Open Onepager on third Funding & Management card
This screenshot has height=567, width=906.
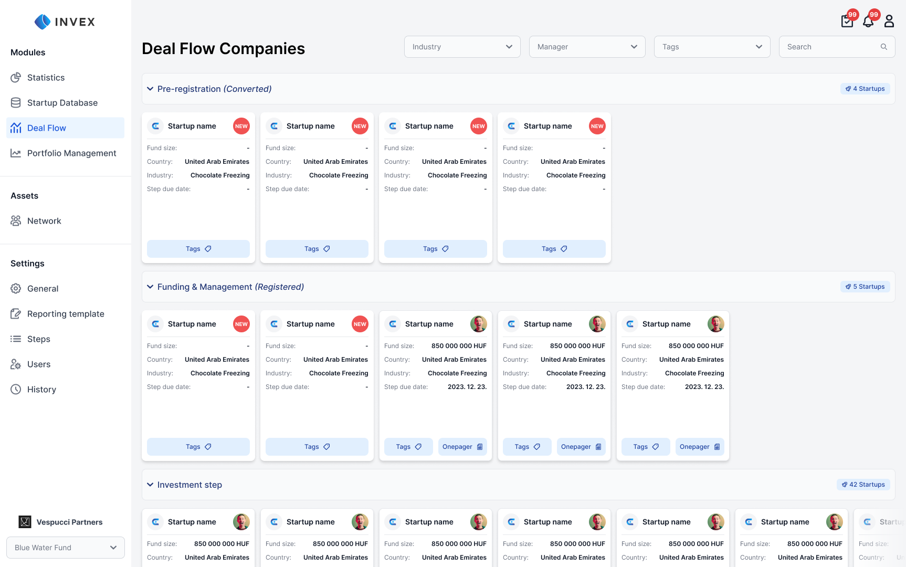pos(462,447)
